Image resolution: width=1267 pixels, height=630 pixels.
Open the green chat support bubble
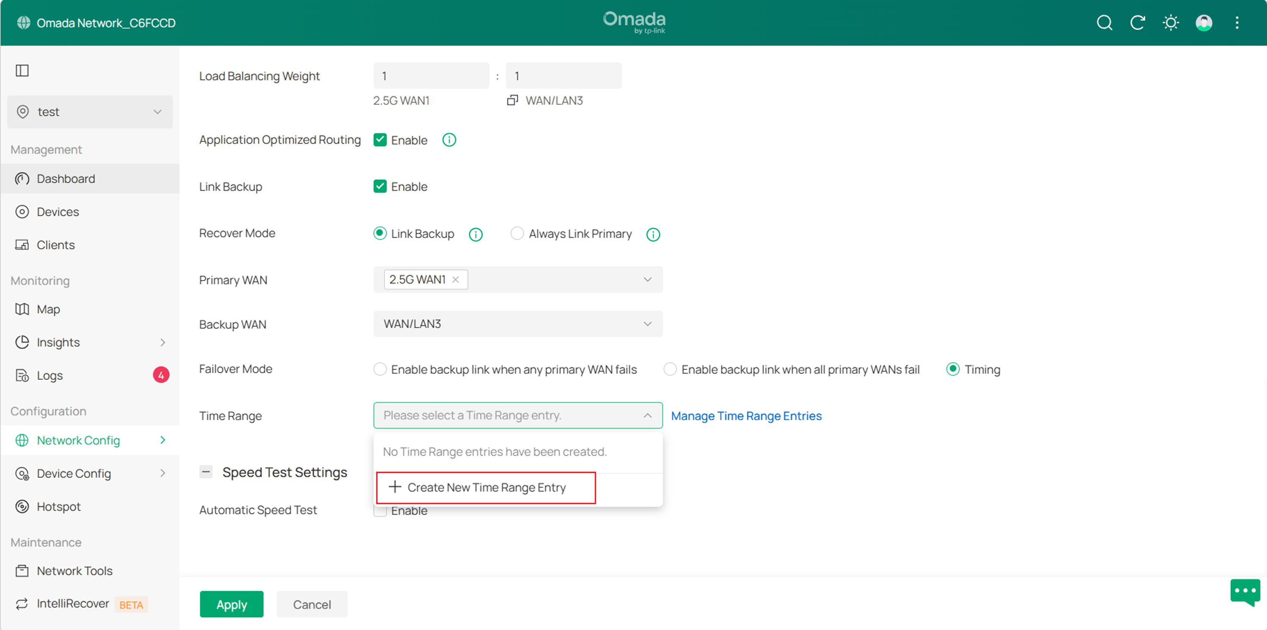click(1245, 591)
